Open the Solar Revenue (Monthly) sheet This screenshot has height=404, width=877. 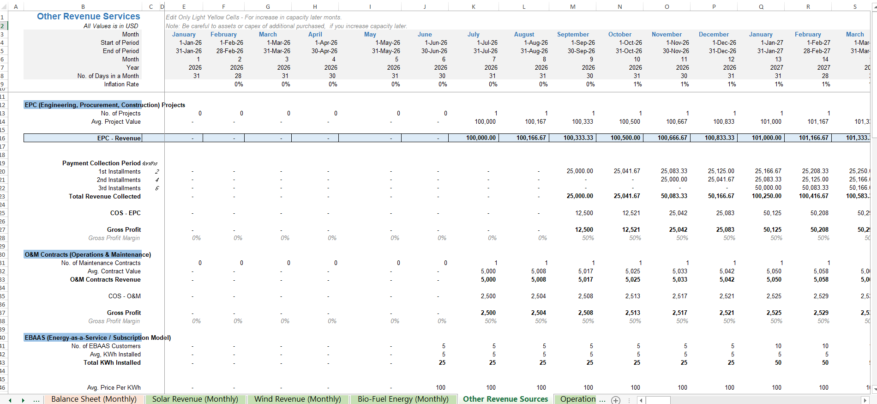[x=195, y=399]
